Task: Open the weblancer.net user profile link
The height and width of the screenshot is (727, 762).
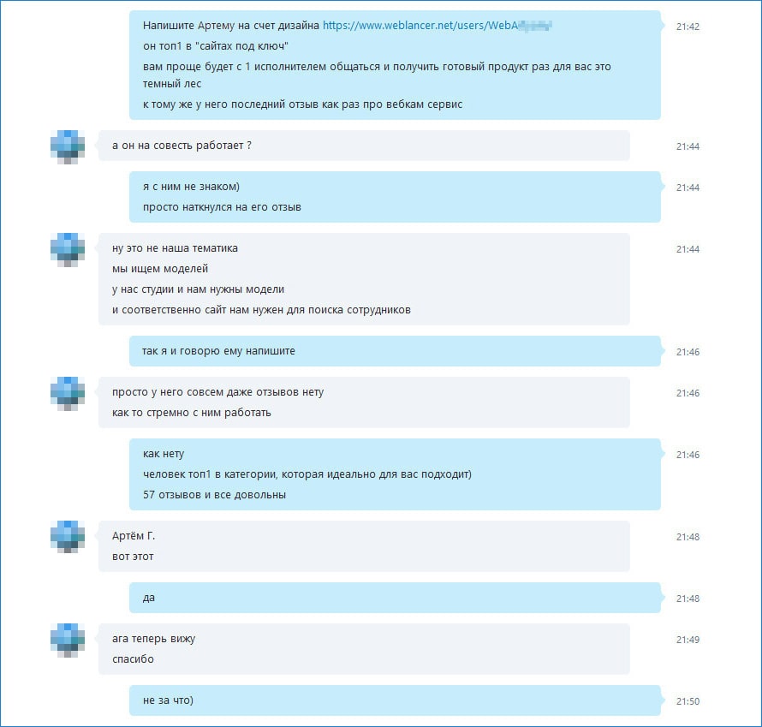Action: (x=438, y=26)
